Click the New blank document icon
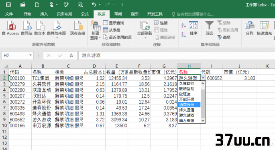Viewport: 275px width, 150px height. [x=37, y=5]
